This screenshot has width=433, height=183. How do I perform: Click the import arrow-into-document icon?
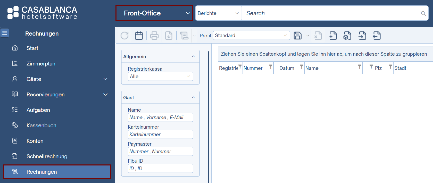click(362, 36)
